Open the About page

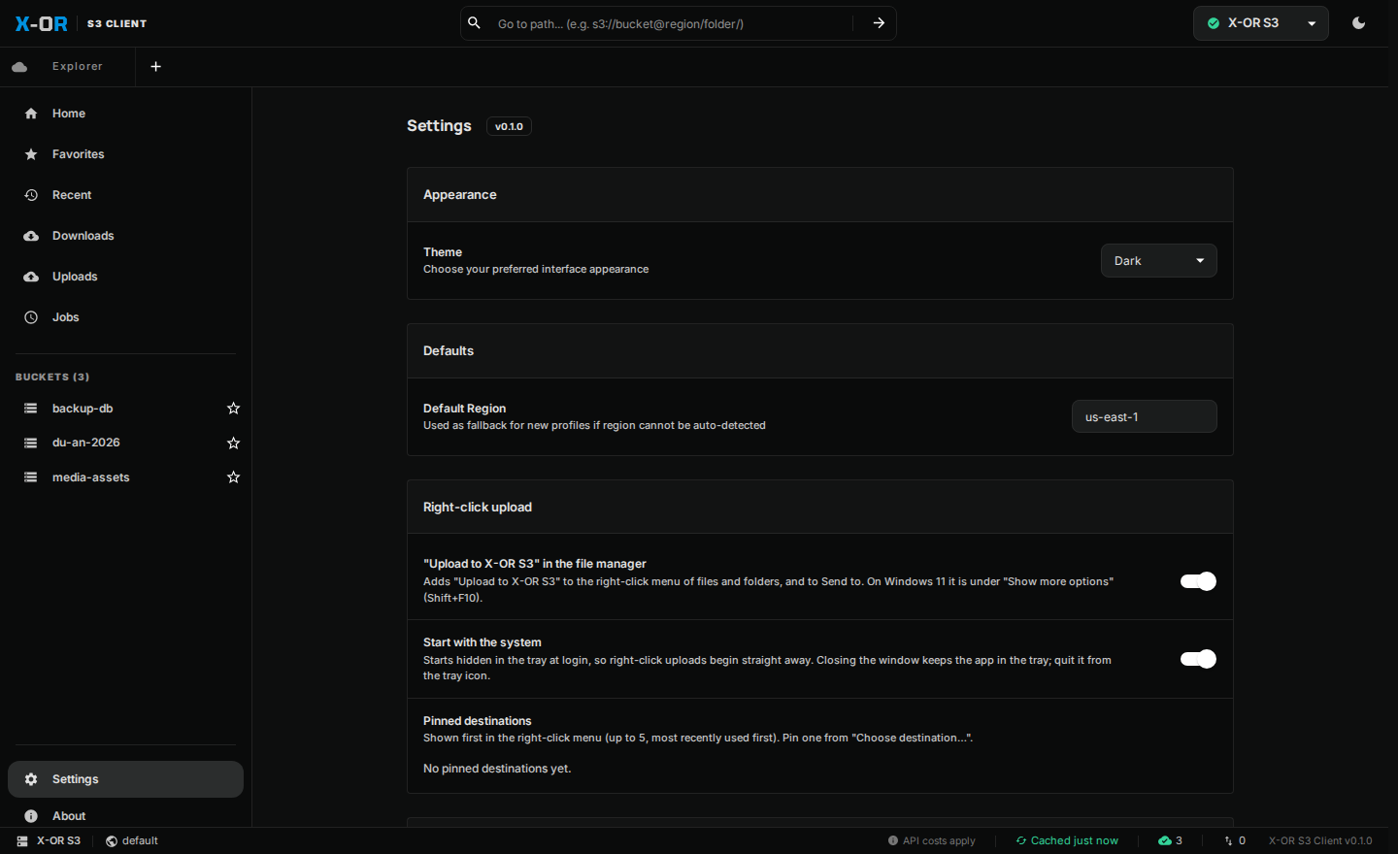pos(125,816)
